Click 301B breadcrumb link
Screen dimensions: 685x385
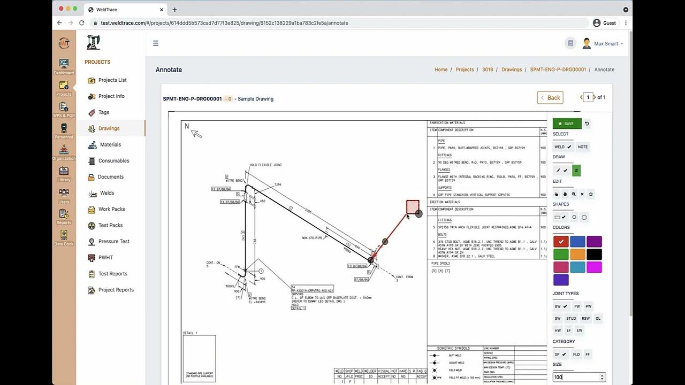(488, 70)
